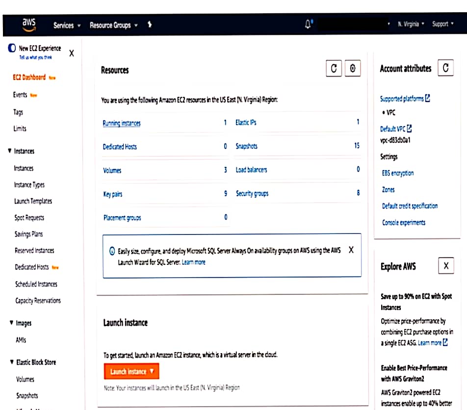Image resolution: width=467 pixels, height=410 pixels.
Task: Open the pin shortcuts icon in navbar
Action: coord(150,25)
